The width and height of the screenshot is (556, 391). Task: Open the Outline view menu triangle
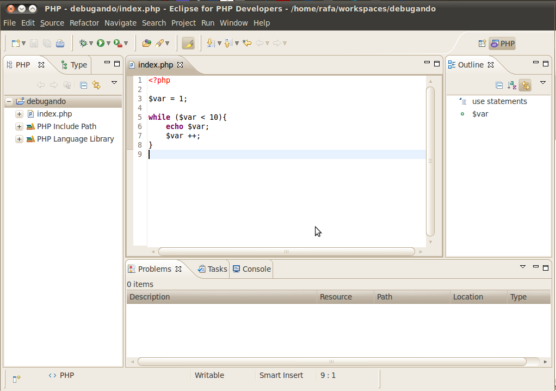point(543,83)
